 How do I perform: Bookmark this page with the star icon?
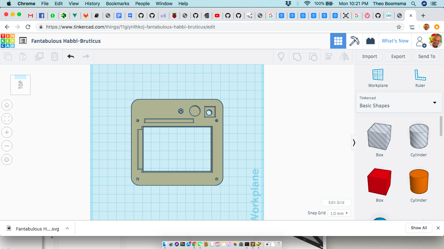click(399, 27)
